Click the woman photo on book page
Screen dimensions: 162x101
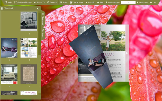coord(113,41)
